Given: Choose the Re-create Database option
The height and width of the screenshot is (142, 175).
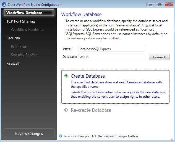Looking at the screenshot, I should pyautogui.click(x=87, y=110).
